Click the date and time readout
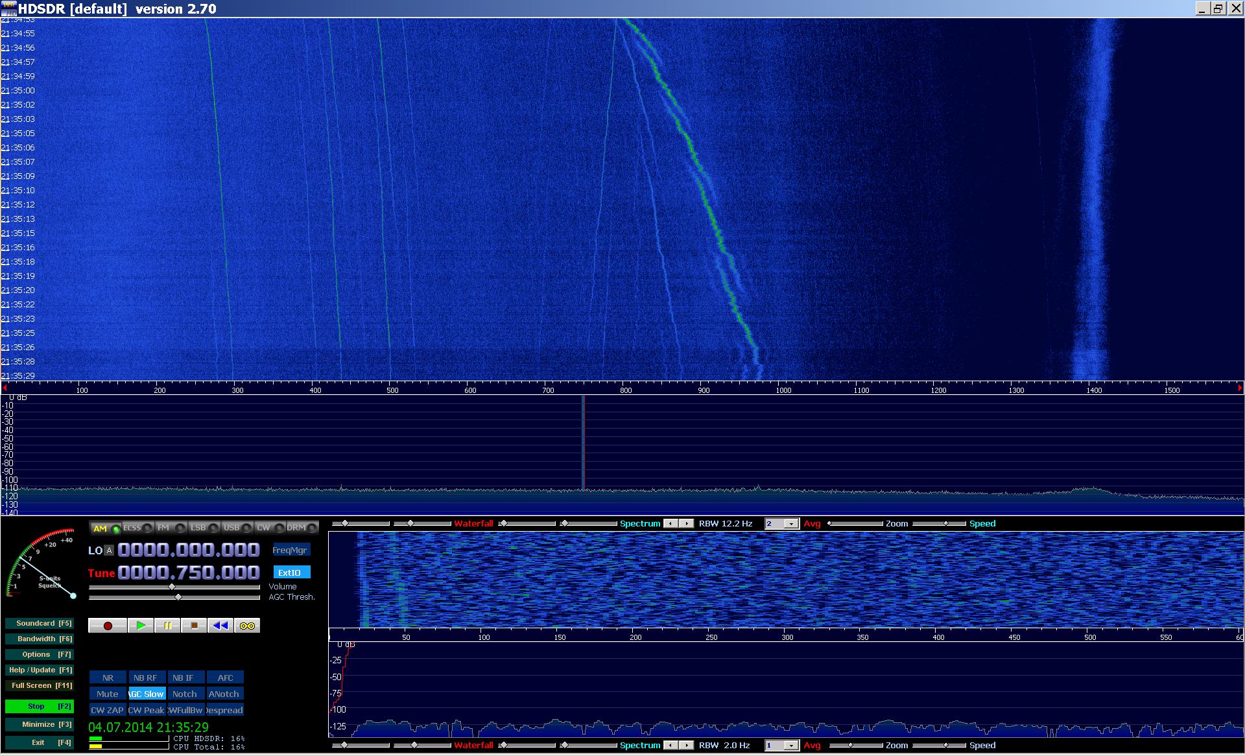1245x756 pixels. click(x=148, y=727)
